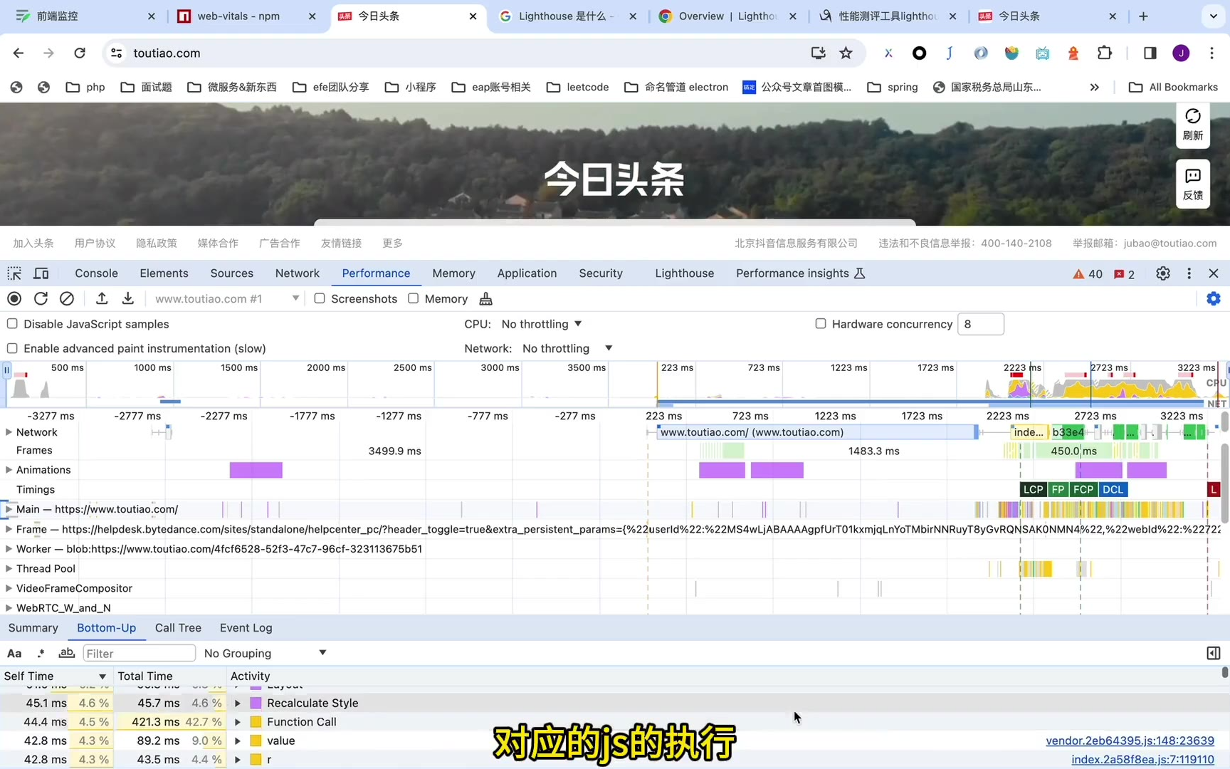Switch to the Call Tree tab
Viewport: 1230px width, 769px height.
(178, 628)
